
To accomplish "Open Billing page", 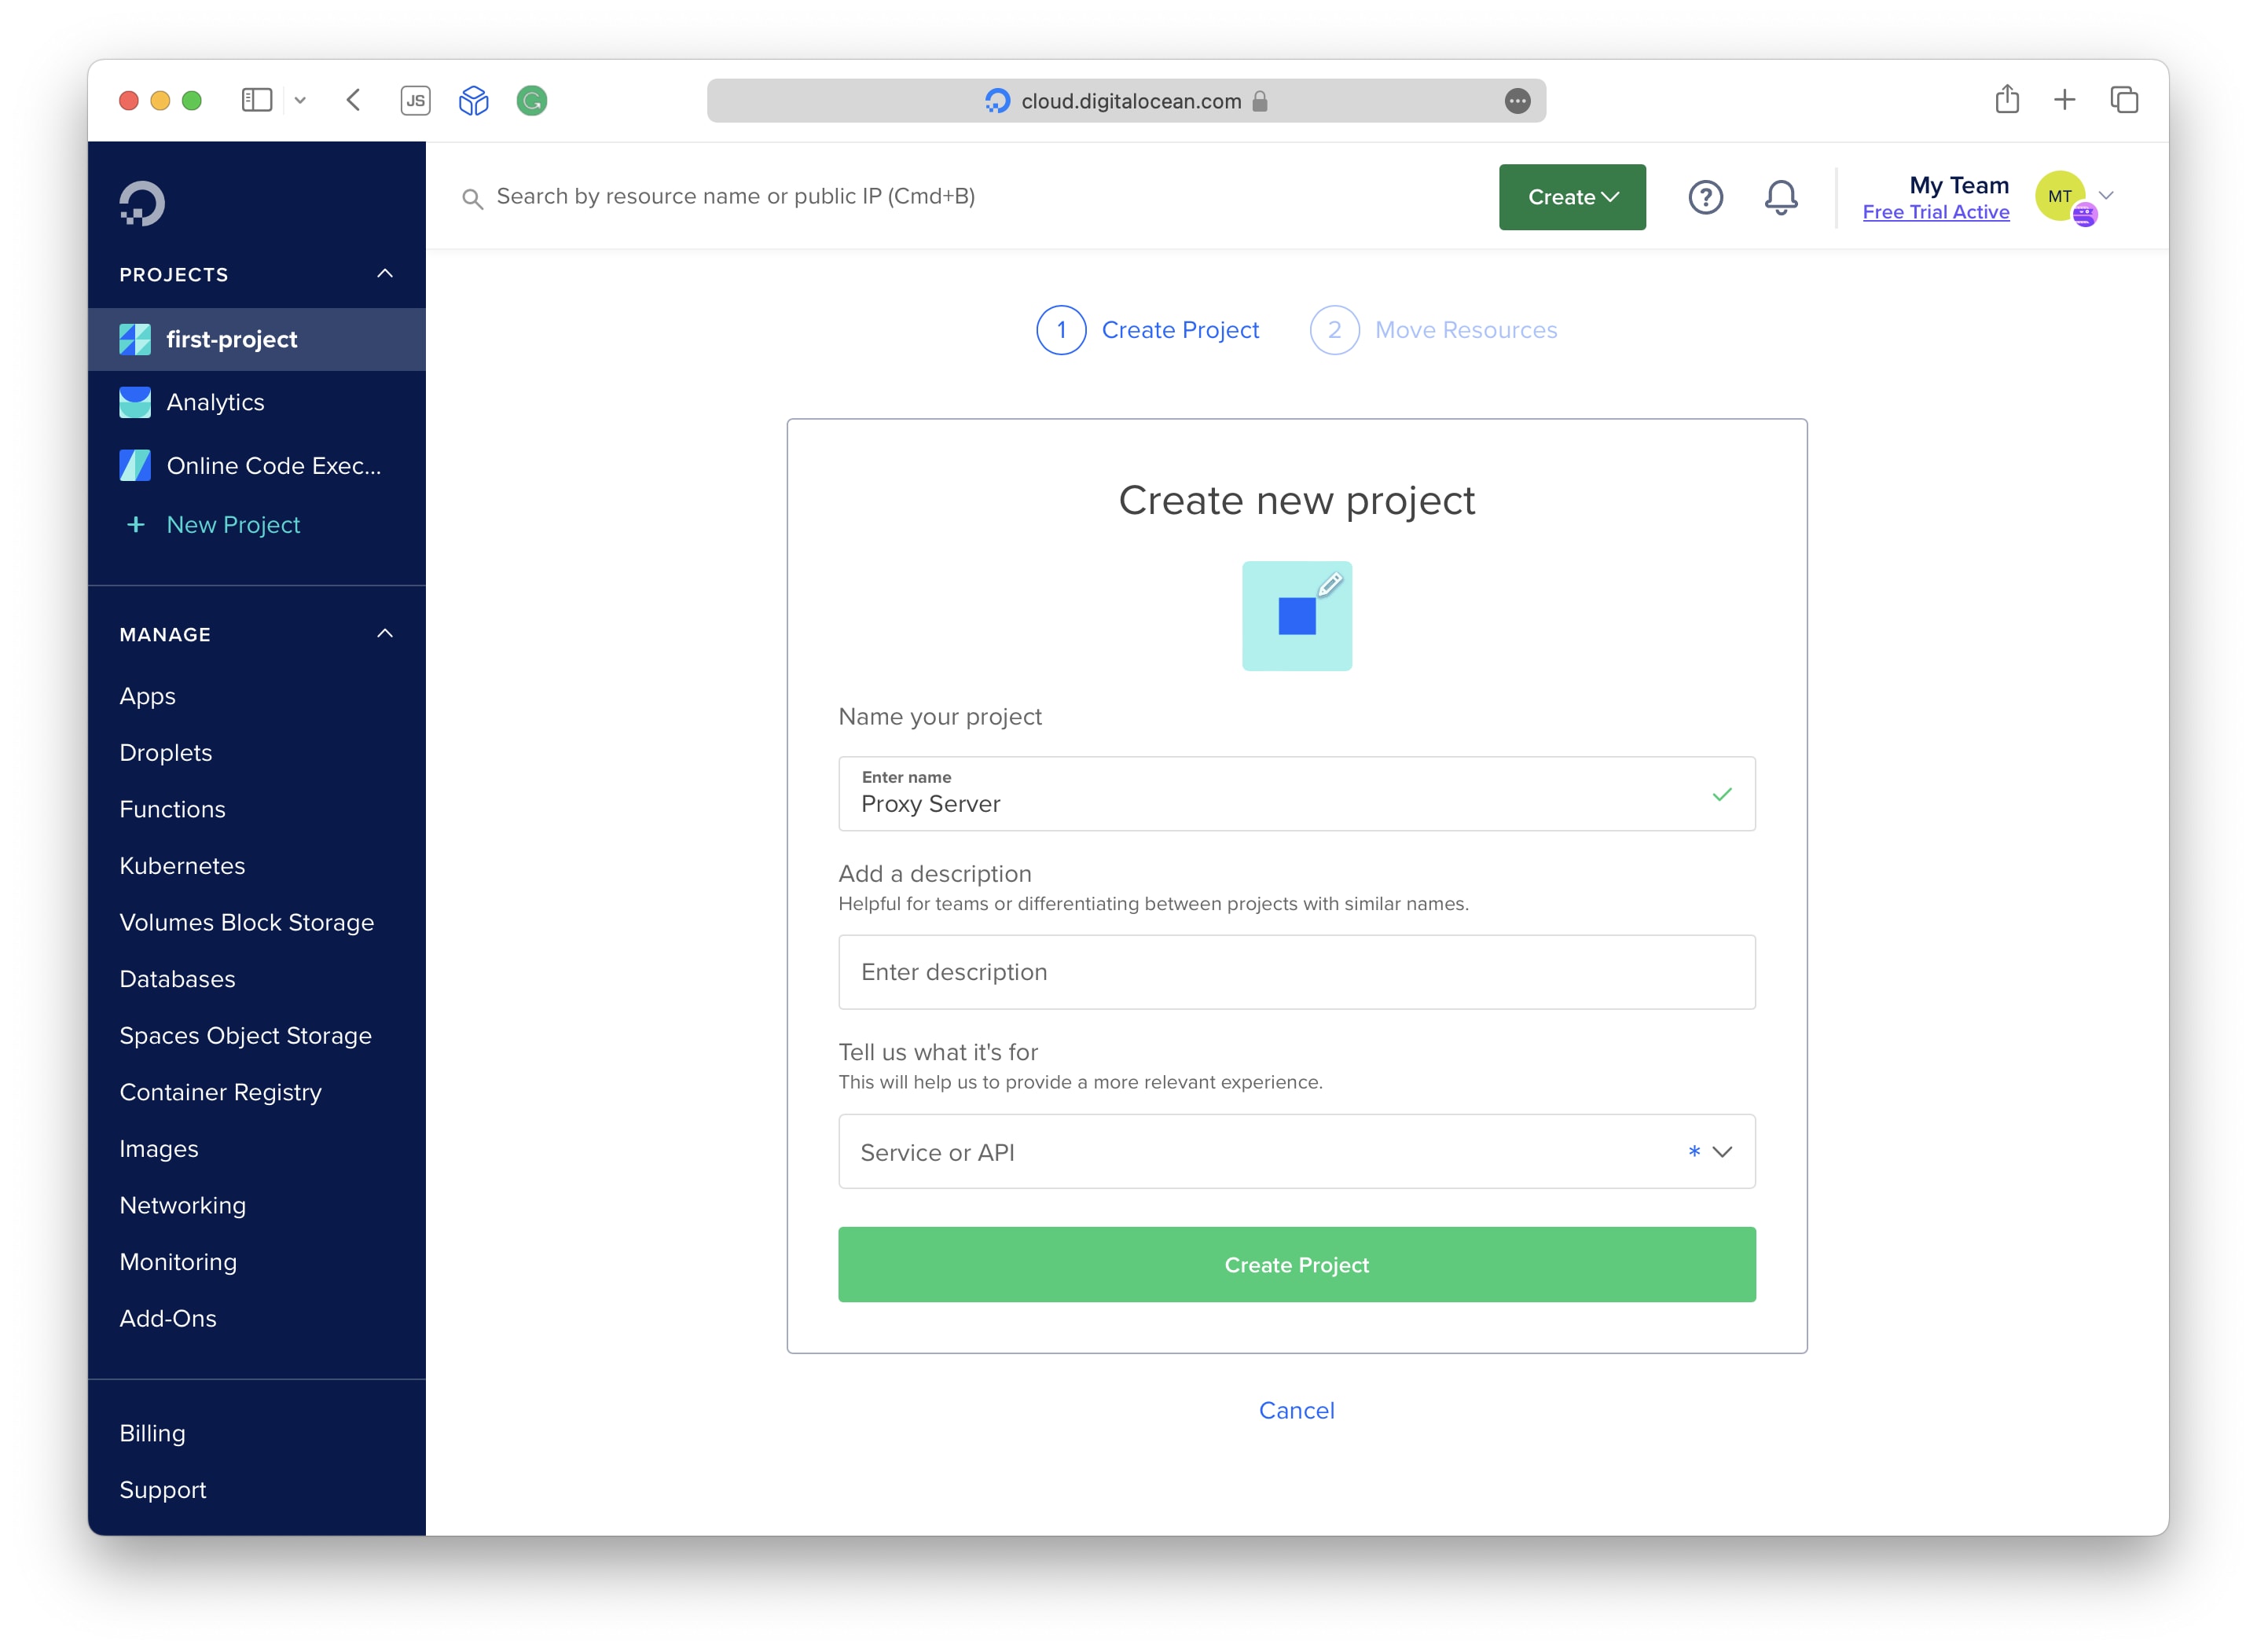I will pos(153,1433).
